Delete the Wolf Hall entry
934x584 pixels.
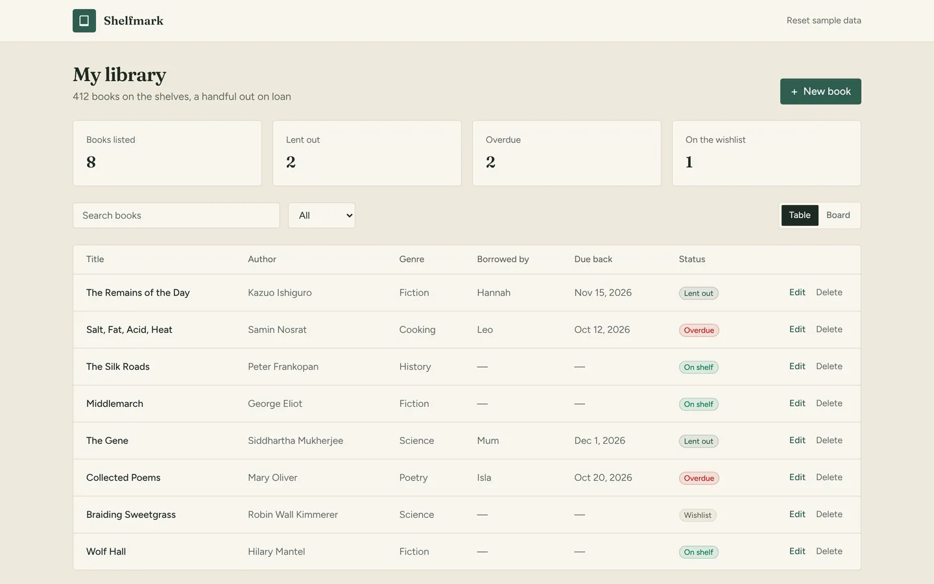pyautogui.click(x=829, y=552)
